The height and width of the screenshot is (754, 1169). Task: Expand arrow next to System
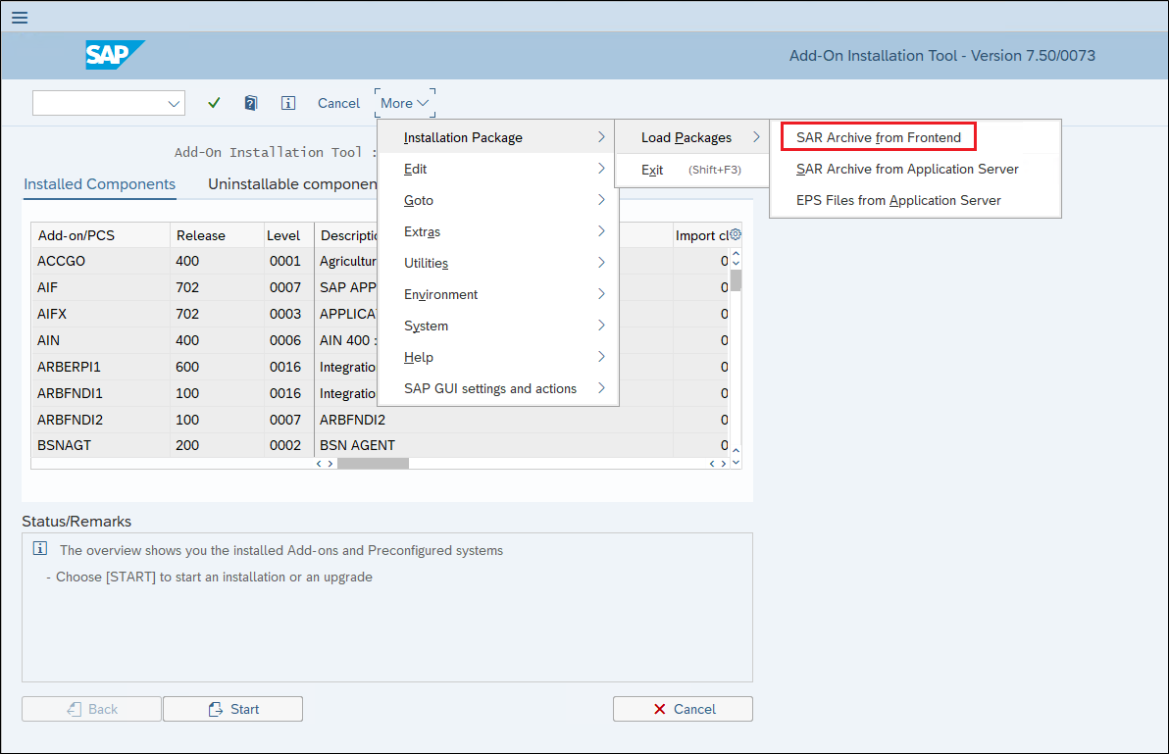coord(601,325)
